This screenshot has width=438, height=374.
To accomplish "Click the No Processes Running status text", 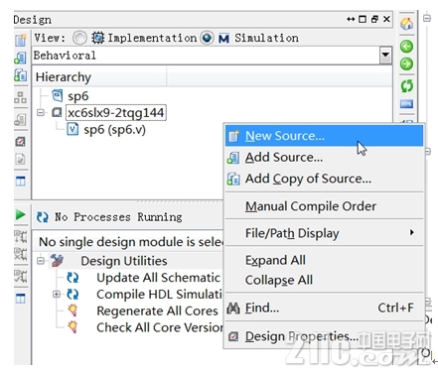I will pos(118,217).
